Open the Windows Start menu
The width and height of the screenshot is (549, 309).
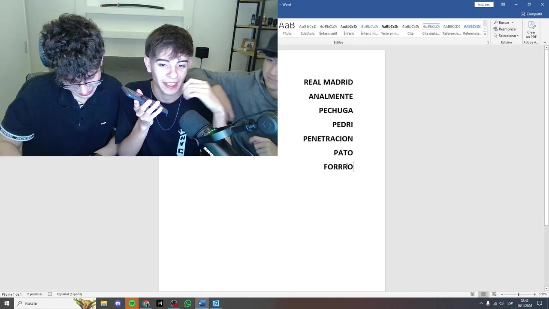(7, 303)
